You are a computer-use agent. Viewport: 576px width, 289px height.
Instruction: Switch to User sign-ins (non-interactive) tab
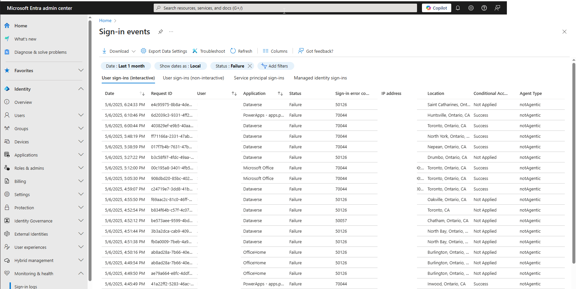194,78
